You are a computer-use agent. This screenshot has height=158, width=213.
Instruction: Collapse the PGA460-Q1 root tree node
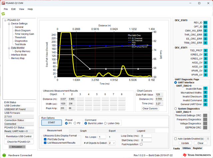click(5, 20)
